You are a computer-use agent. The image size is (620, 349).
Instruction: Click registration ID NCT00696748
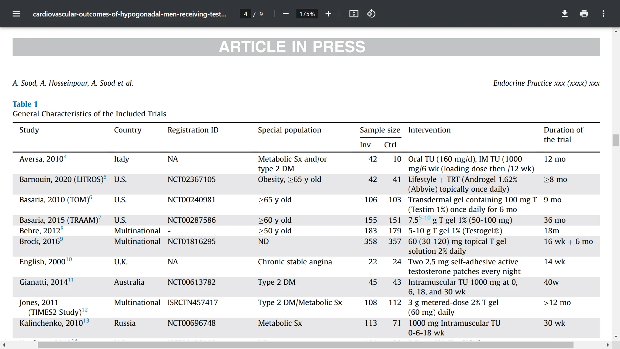tap(191, 323)
